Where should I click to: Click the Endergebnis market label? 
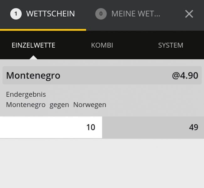(26, 94)
